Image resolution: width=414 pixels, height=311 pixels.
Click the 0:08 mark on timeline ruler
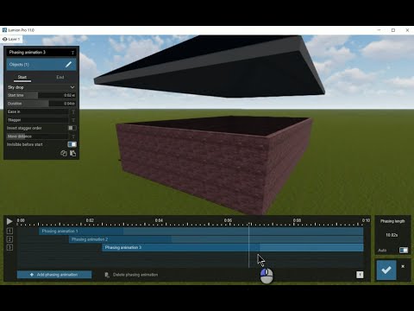(297, 220)
